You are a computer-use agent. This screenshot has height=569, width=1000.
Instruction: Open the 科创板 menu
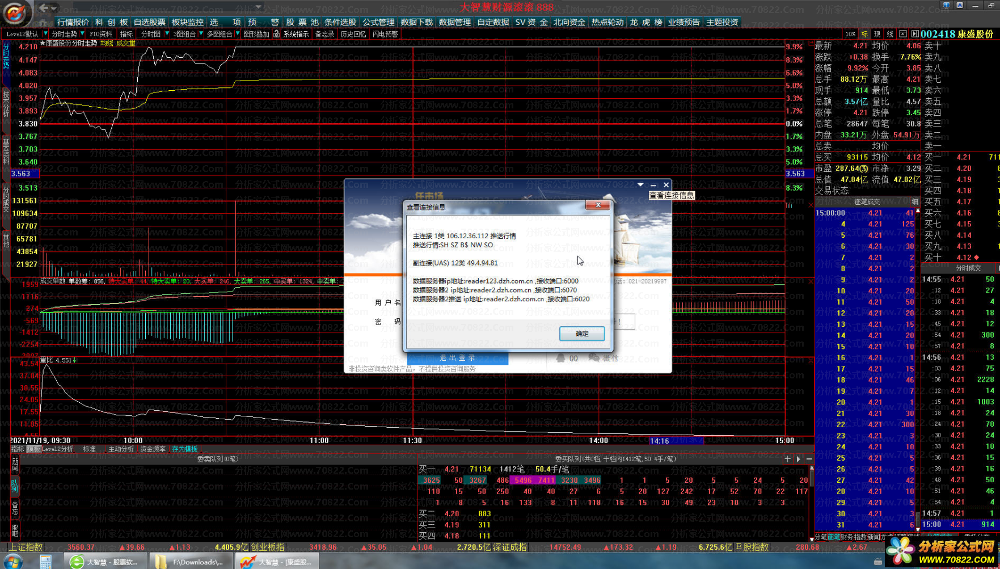point(111,22)
